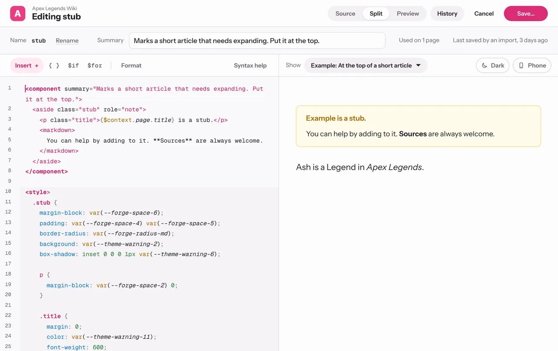Click the box-shadow property line
The height and width of the screenshot is (351, 558).
click(x=130, y=254)
